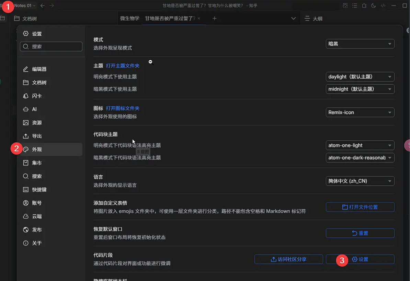
Task: Click the dark mode moon icon in top bar
Action: coord(374,5)
